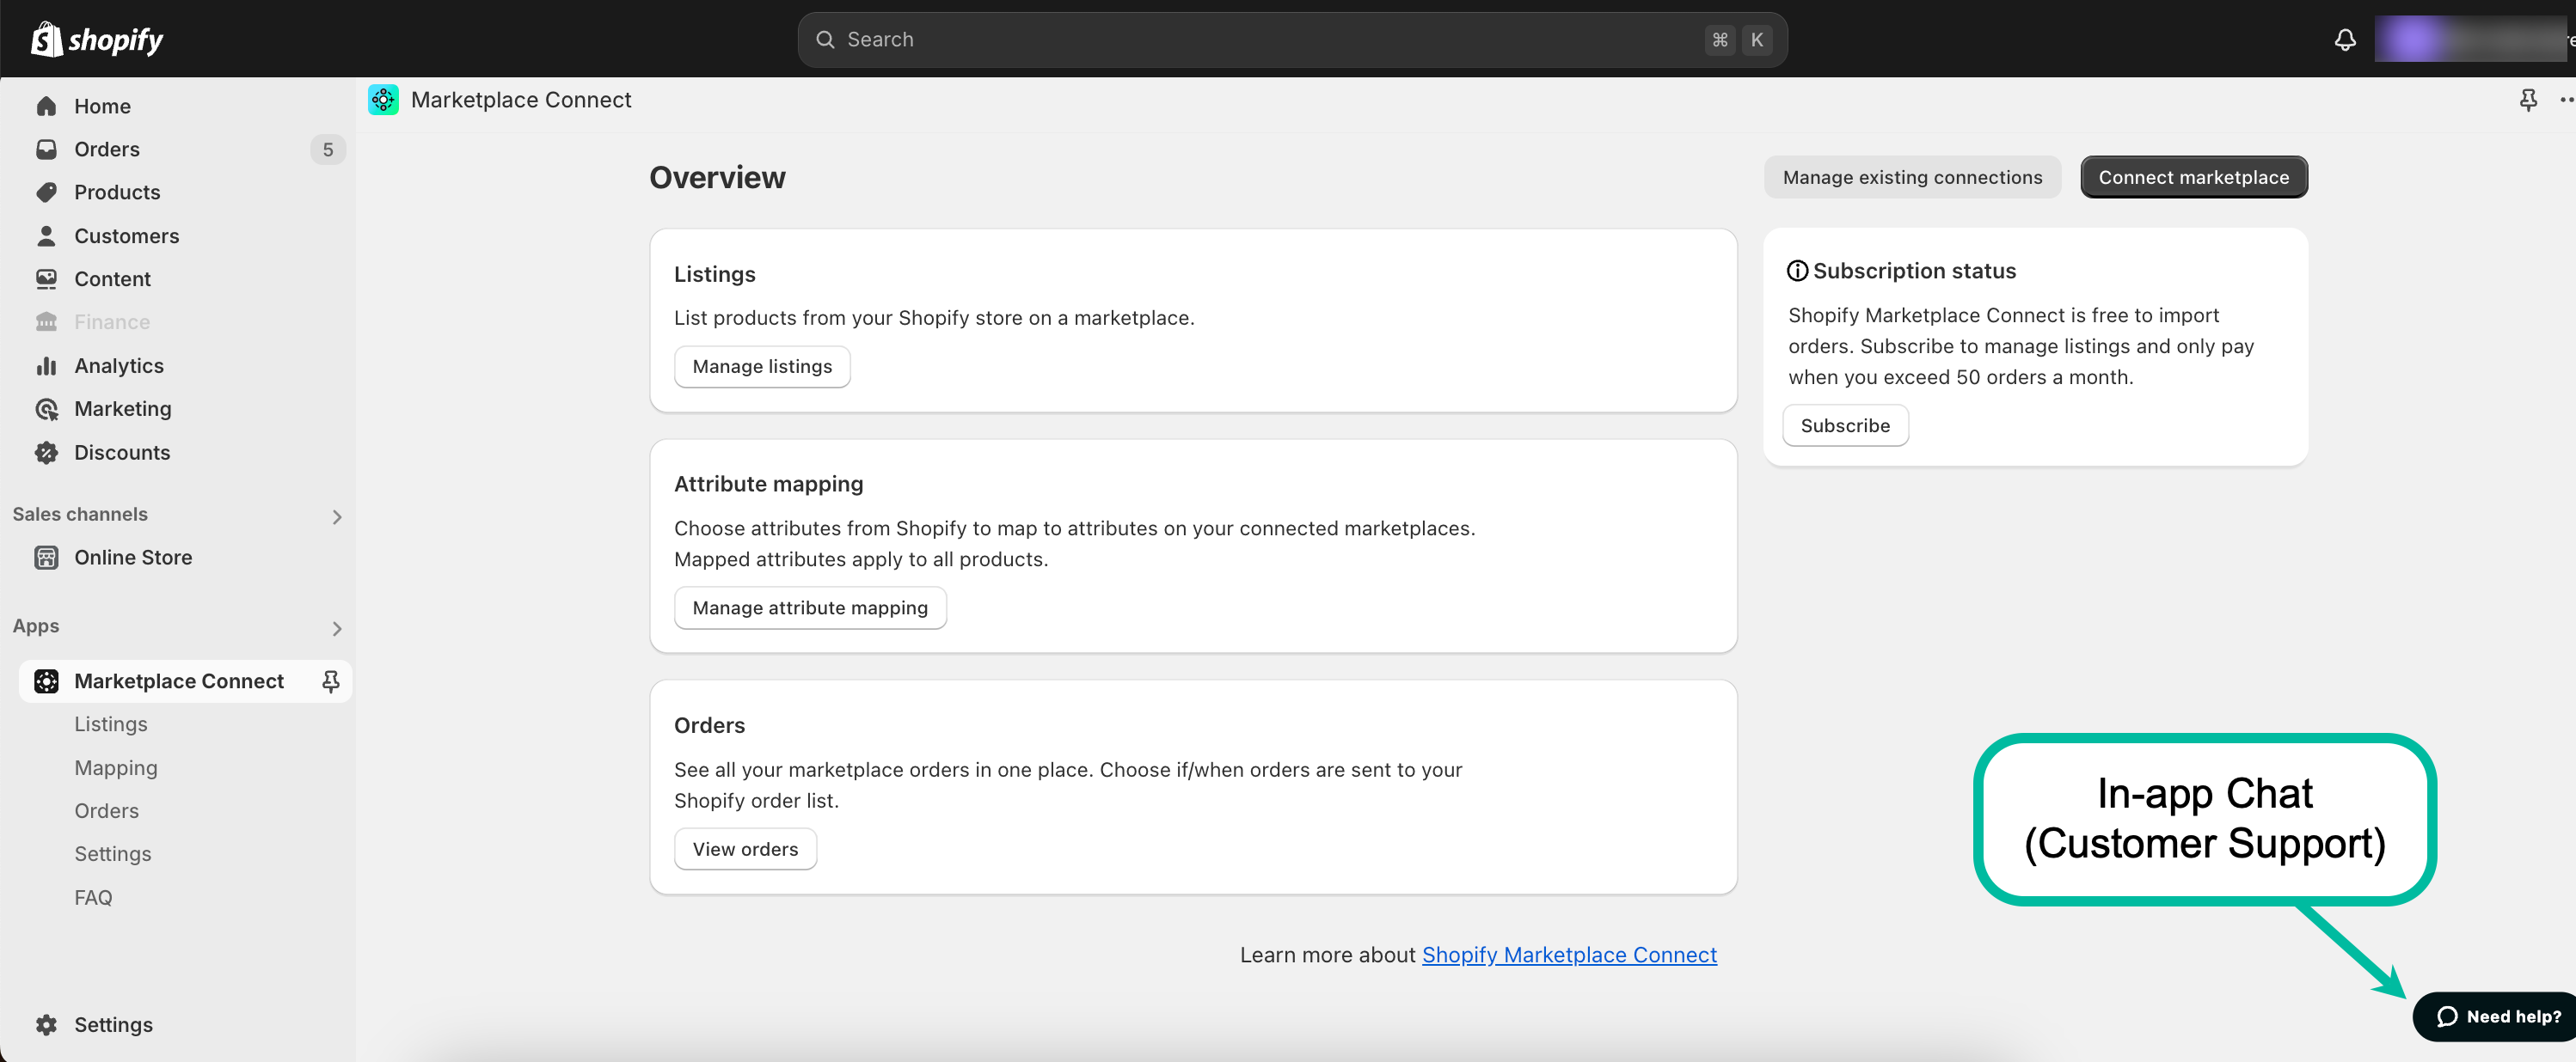Click Connect marketplace button

[2193, 177]
